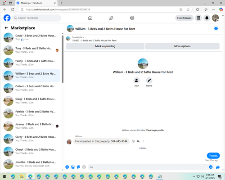Open more actions plus icon in composer
The image size is (225, 180).
67,167
